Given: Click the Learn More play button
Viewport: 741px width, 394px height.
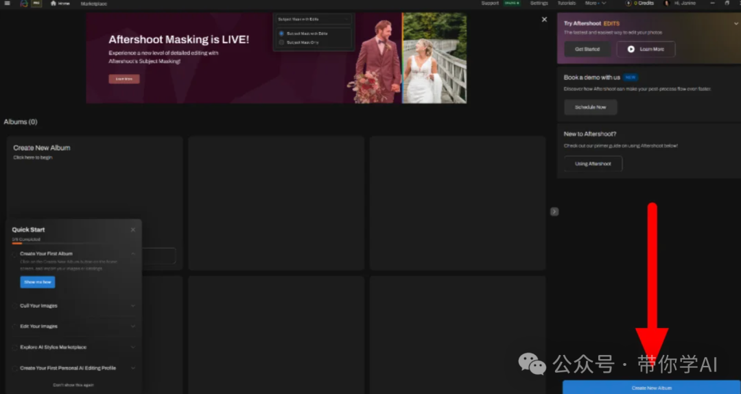Looking at the screenshot, I should click(646, 49).
